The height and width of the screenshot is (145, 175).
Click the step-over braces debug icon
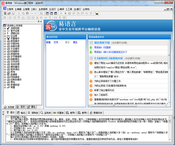pos(74,13)
